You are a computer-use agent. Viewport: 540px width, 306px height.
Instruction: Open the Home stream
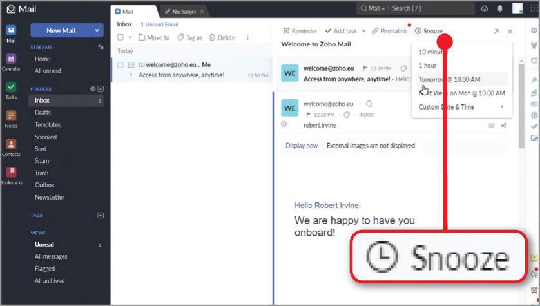pos(43,59)
